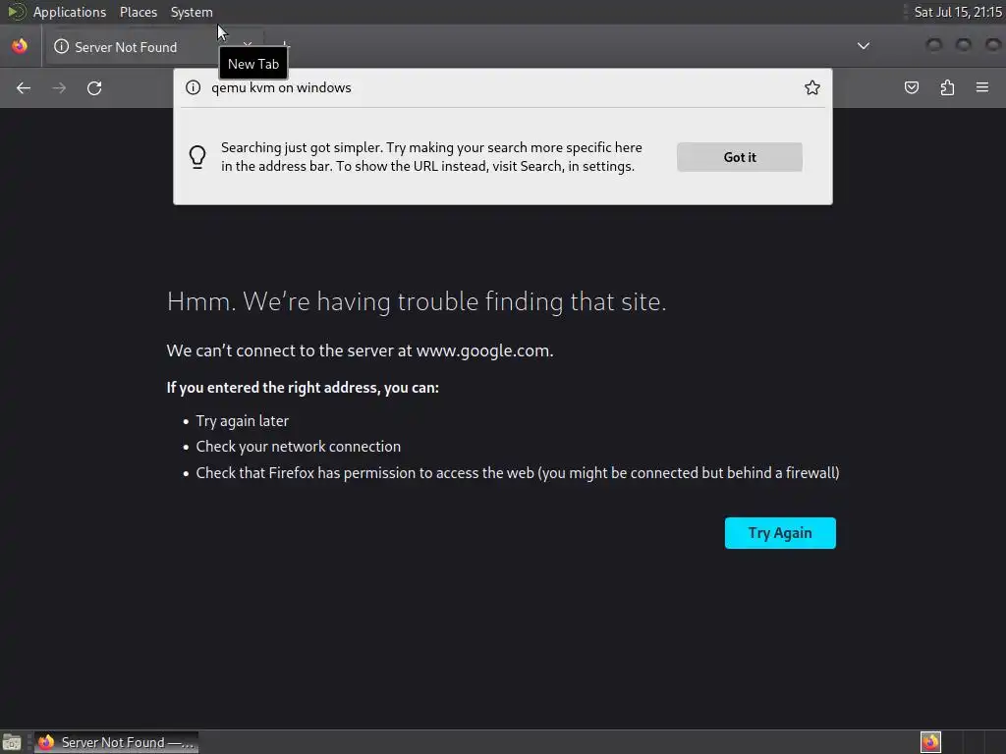The image size is (1006, 754).
Task: Click the forward navigation arrow
Action: (59, 87)
